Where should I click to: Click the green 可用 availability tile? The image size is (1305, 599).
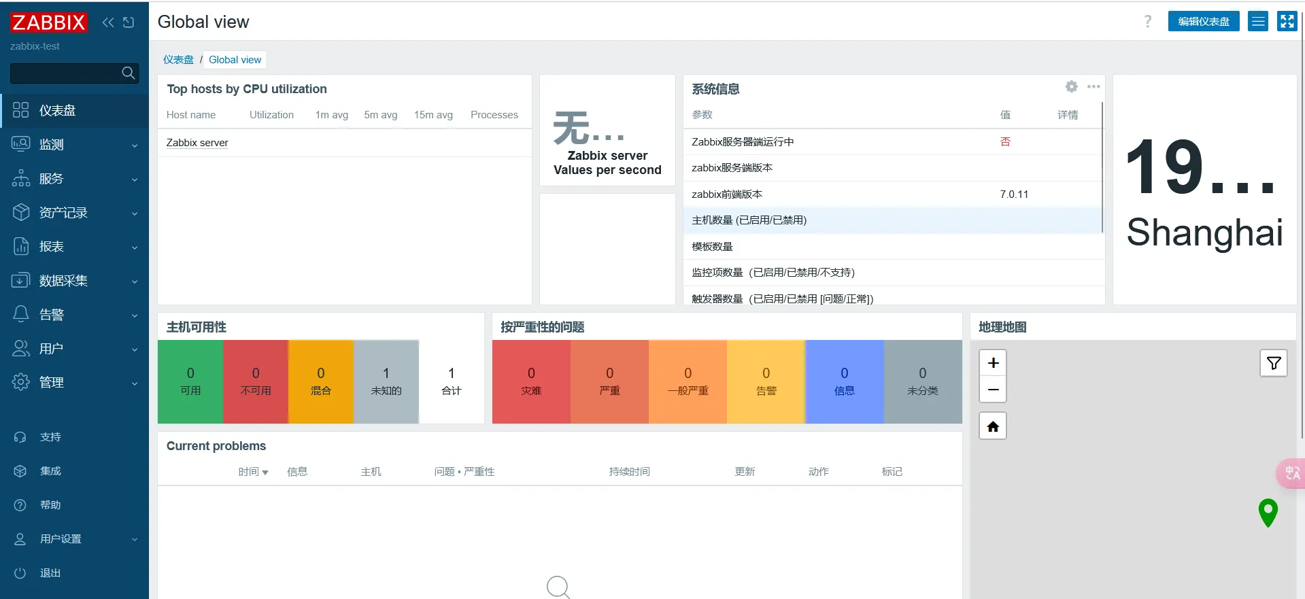190,381
